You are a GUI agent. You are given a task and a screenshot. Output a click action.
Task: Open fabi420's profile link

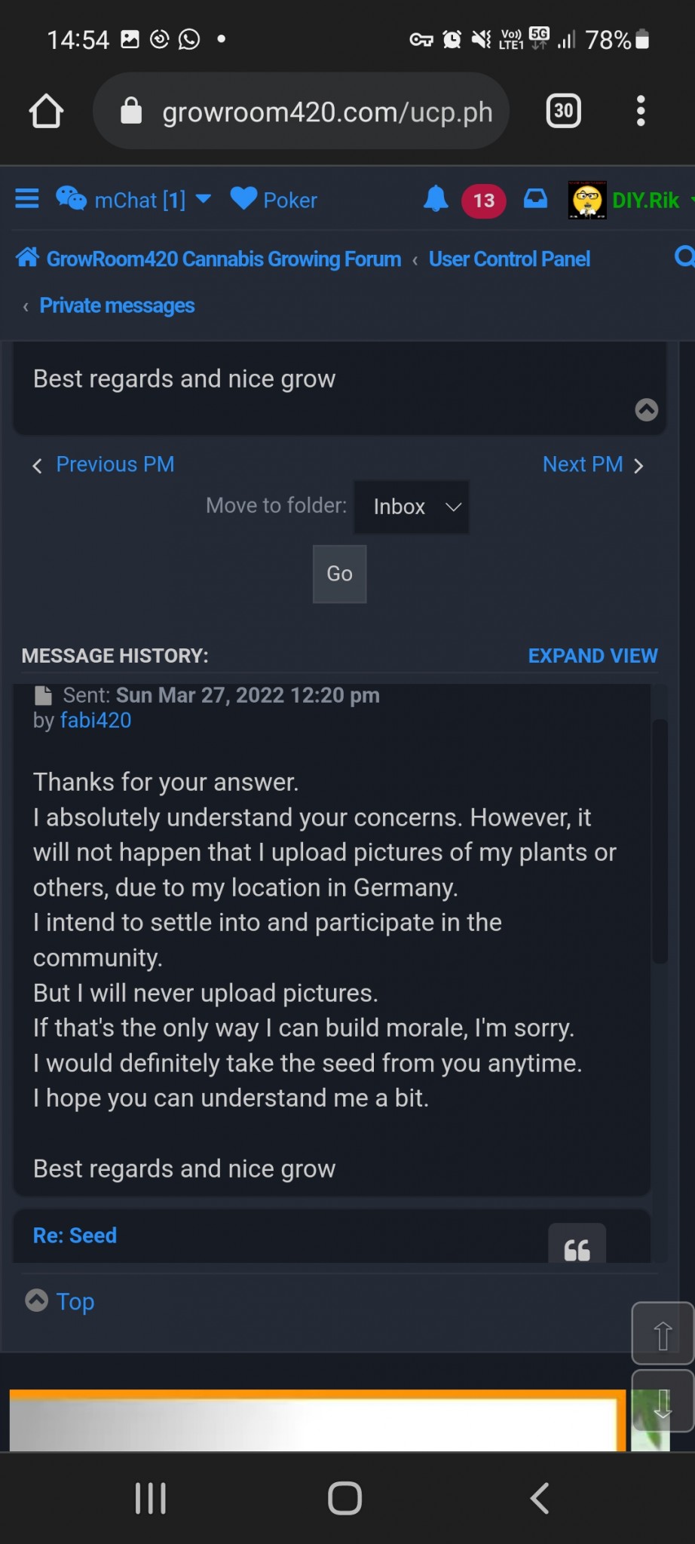(x=96, y=721)
